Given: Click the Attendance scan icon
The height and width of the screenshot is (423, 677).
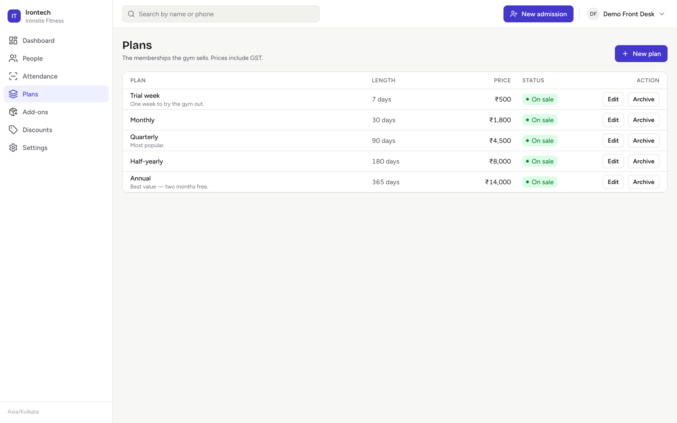Looking at the screenshot, I should pyautogui.click(x=13, y=76).
